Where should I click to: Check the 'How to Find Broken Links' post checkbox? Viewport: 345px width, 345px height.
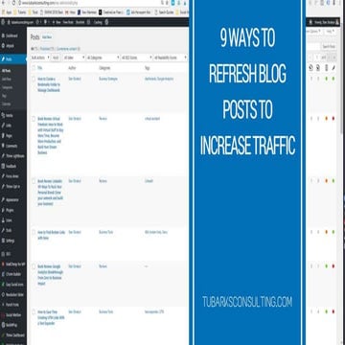[34, 232]
